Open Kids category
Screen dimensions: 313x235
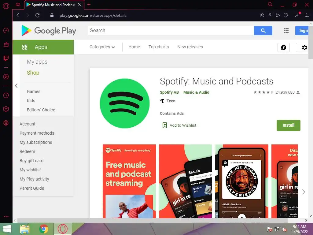[x=31, y=101]
